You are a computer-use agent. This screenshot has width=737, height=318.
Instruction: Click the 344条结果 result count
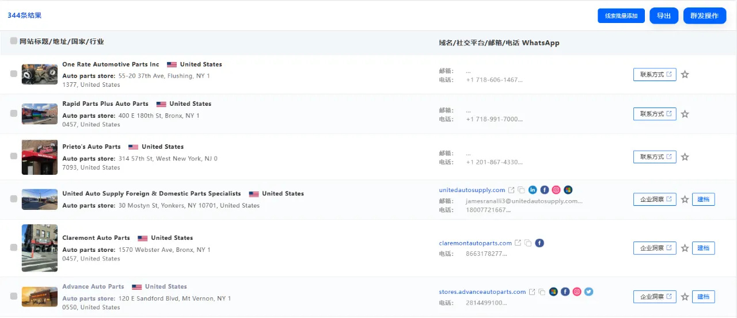tap(24, 16)
